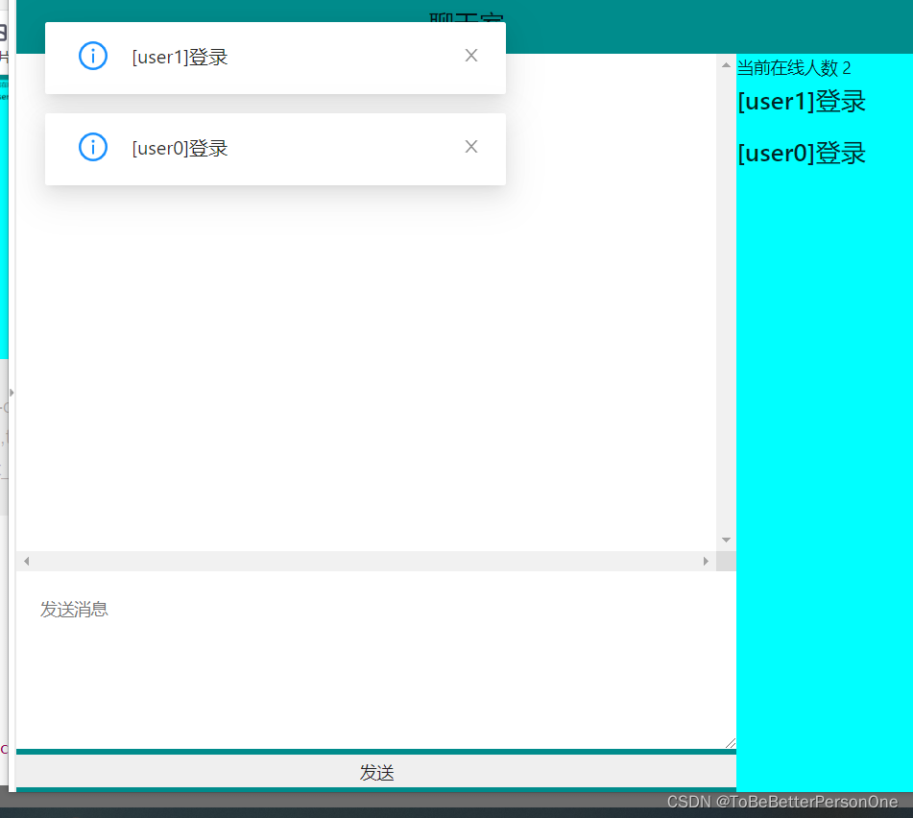
Task: Click the info icon on [user1]登录 notification
Action: (x=93, y=55)
